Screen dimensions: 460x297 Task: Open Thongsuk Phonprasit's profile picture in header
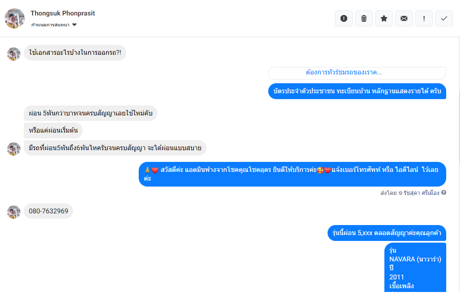15,18
